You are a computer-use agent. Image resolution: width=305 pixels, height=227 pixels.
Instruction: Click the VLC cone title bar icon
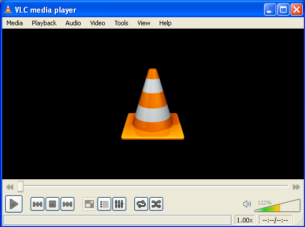(x=8, y=9)
